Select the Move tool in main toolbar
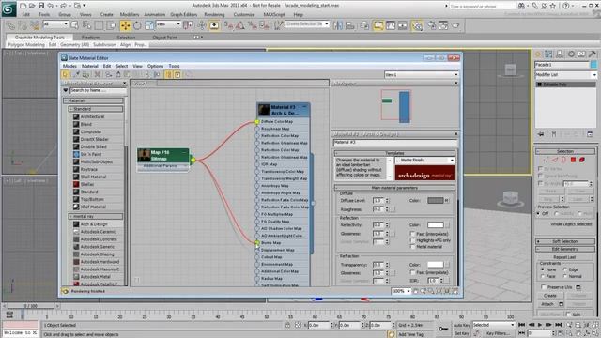This screenshot has width=601, height=338. tap(125, 25)
